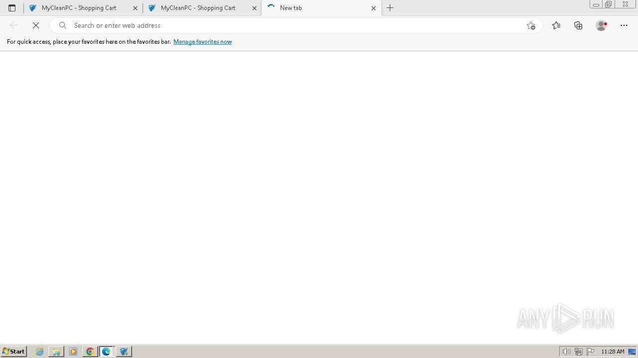
Task: Restore down the Edge browser window
Action: (x=609, y=4)
